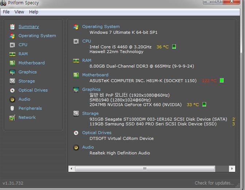
Task: Click the Network card icon in sidebar
Action: pos(12,117)
